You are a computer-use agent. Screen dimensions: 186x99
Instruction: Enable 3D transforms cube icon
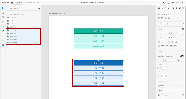[183, 29]
